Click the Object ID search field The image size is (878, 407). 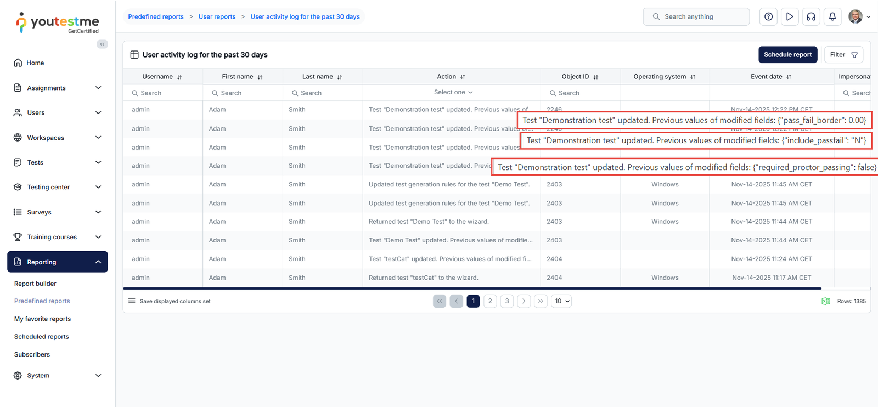(x=583, y=93)
